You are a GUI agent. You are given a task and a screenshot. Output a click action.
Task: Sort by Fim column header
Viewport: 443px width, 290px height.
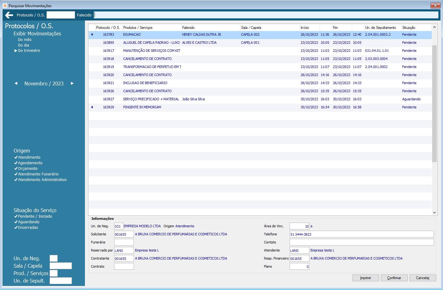pyautogui.click(x=342, y=28)
